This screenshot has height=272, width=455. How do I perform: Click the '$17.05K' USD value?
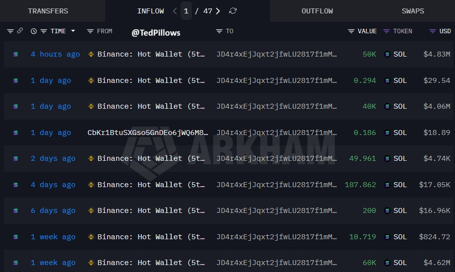tap(434, 185)
